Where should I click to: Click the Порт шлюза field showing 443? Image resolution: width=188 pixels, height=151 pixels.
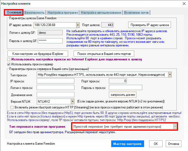pos(107,25)
